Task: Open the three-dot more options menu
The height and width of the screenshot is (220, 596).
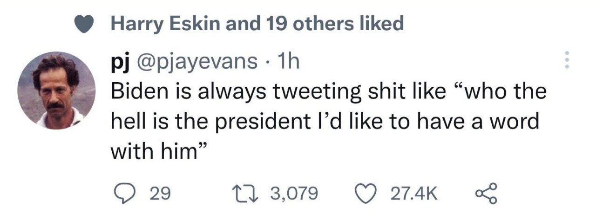Action: click(567, 60)
